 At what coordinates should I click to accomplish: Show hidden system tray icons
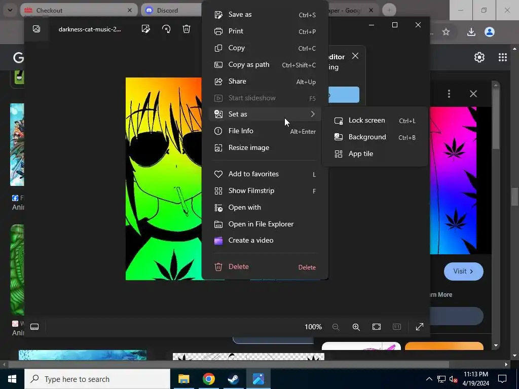(429, 379)
